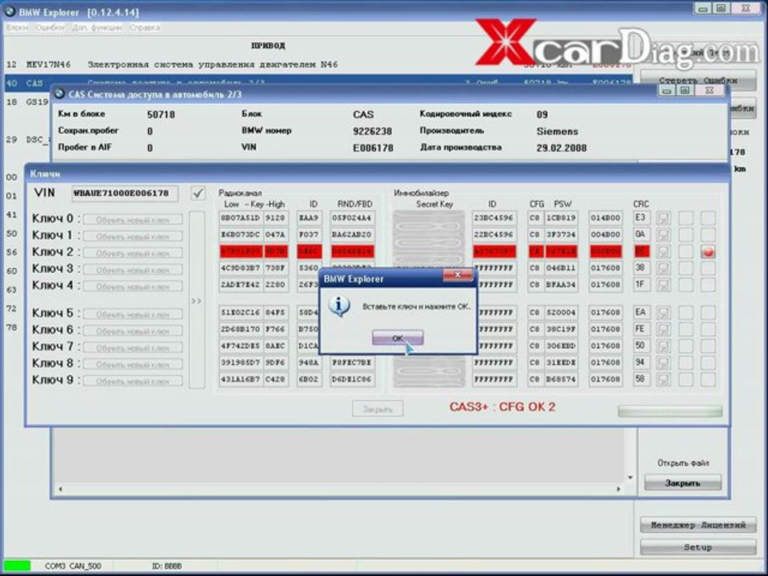
Task: Click Обучить новый ключ for Ключ 5
Action: (x=133, y=314)
